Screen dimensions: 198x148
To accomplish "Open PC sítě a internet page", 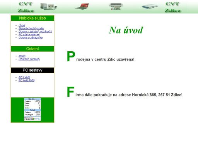I will (29, 34).
